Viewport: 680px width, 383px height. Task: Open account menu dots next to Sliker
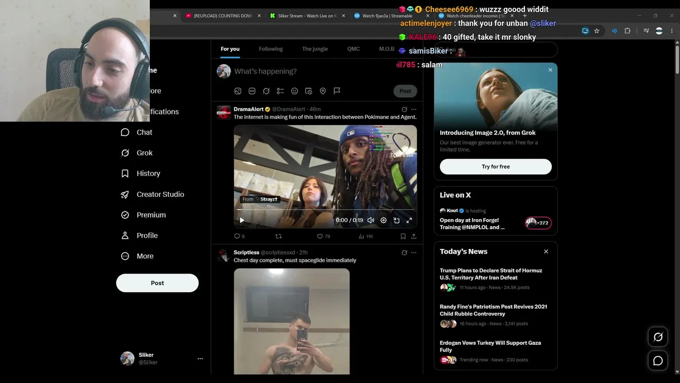coord(200,359)
